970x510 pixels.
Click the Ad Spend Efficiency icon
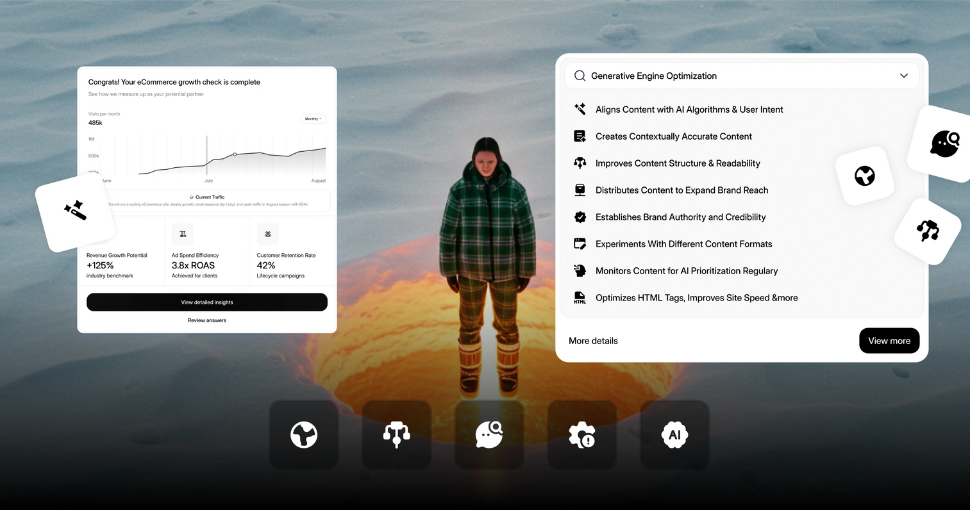click(x=183, y=234)
